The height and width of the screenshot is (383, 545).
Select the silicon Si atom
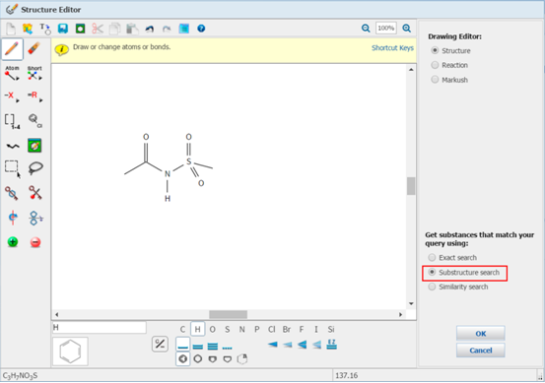coord(331,329)
